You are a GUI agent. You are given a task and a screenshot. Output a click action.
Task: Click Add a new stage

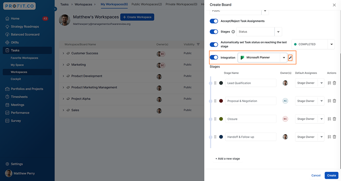pos(227,159)
